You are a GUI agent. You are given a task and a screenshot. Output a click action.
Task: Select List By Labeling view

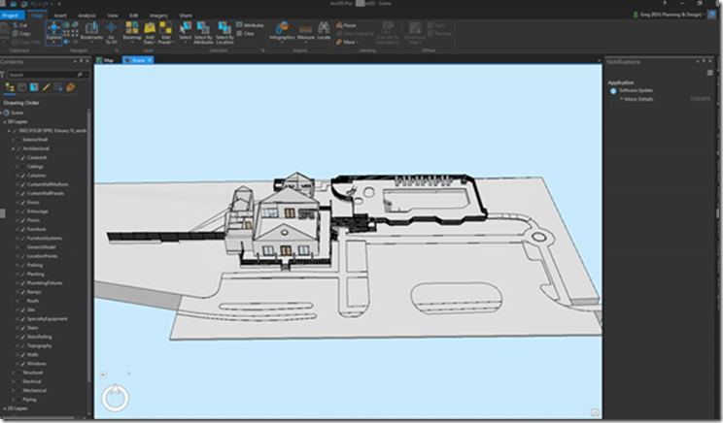(71, 87)
